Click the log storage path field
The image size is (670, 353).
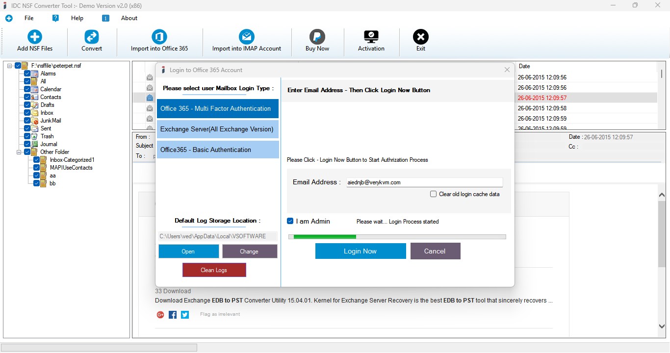tap(218, 236)
